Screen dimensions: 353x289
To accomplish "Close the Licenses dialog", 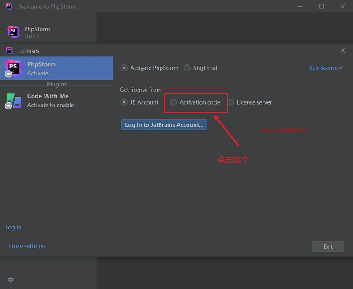I will pos(342,51).
